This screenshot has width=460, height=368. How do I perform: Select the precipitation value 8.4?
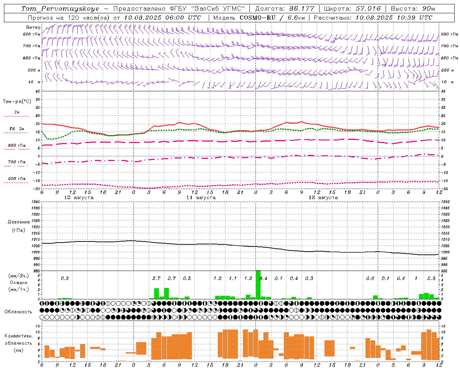(x=263, y=279)
